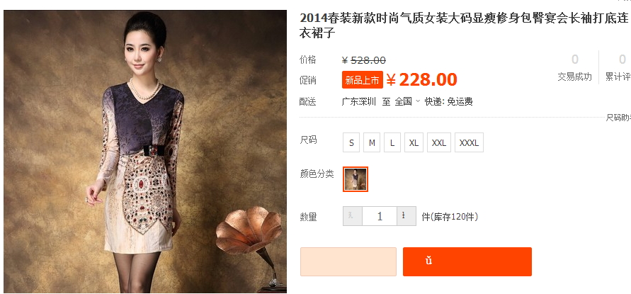Open the 全国 shipping destination dropdown

(x=407, y=101)
